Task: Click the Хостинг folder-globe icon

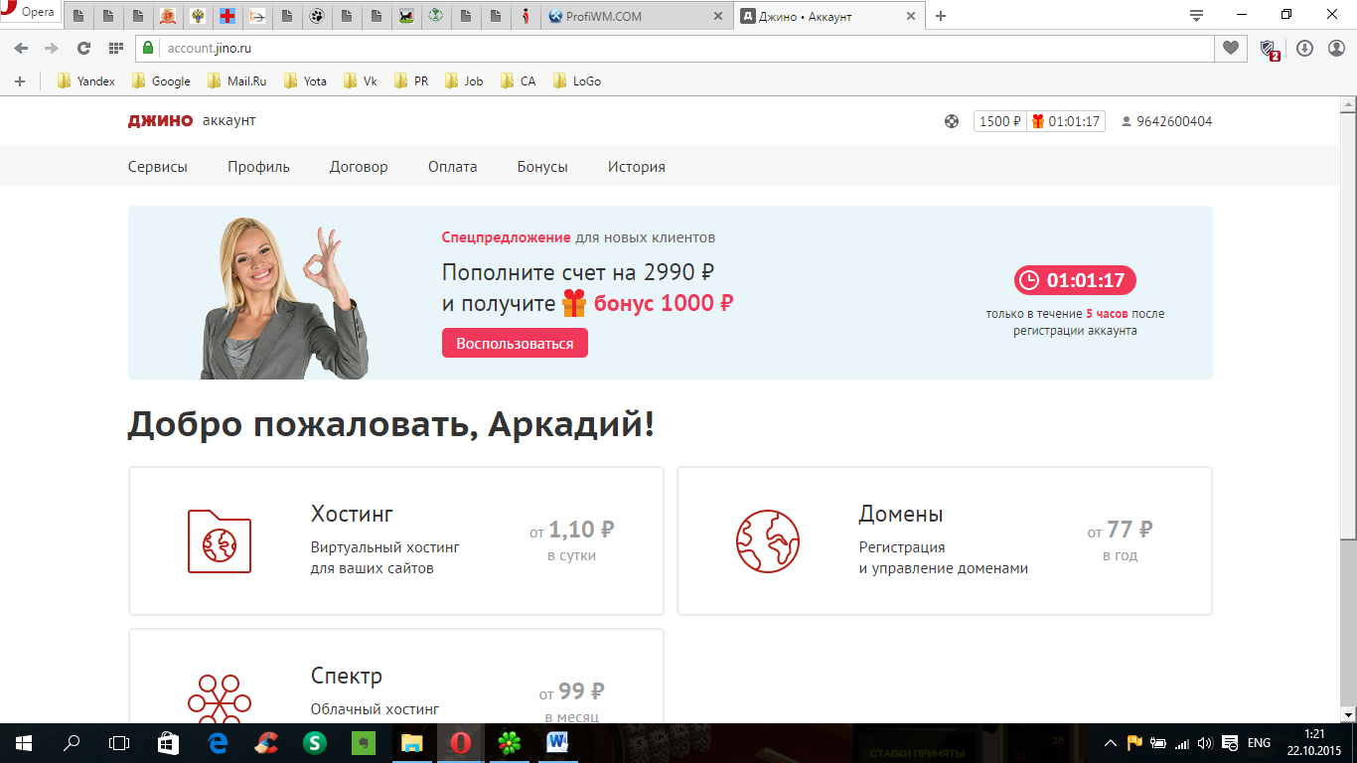Action: pos(220,541)
